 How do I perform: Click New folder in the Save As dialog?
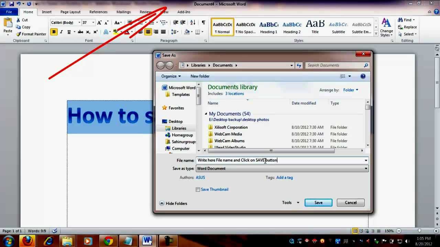click(x=200, y=76)
